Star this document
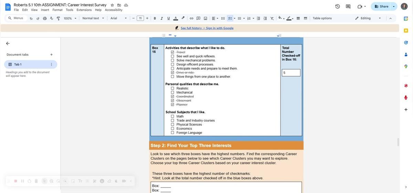The image size is (413, 193). click(x=112, y=5)
